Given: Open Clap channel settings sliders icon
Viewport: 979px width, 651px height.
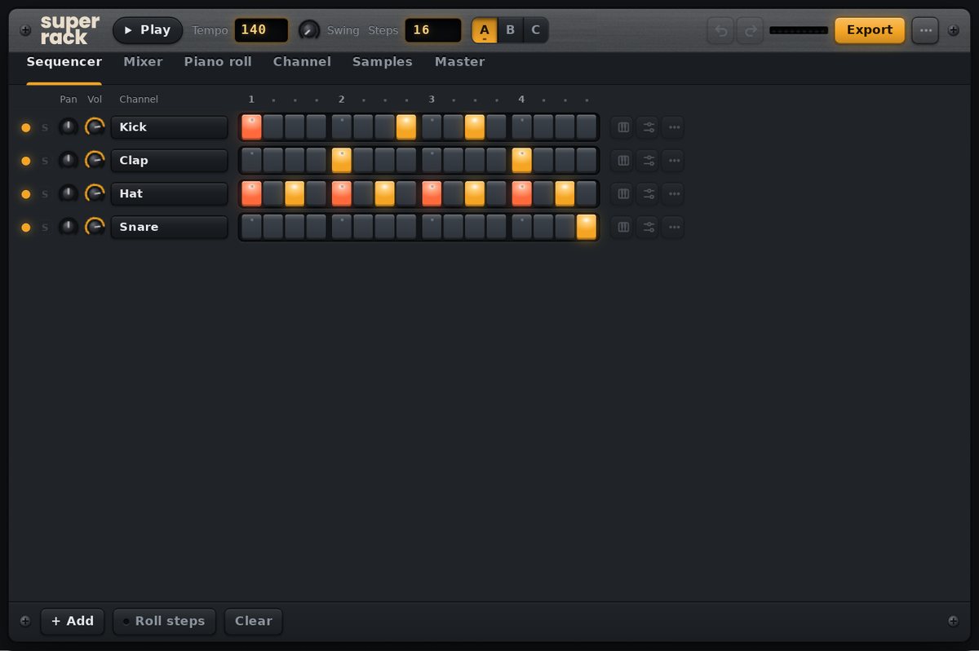Looking at the screenshot, I should pyautogui.click(x=649, y=161).
